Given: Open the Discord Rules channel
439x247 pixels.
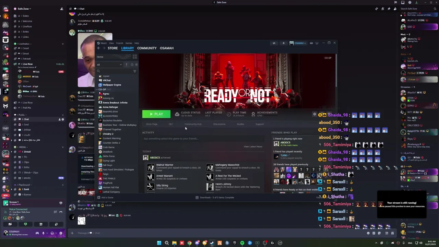Looking at the screenshot, I should [26, 16].
